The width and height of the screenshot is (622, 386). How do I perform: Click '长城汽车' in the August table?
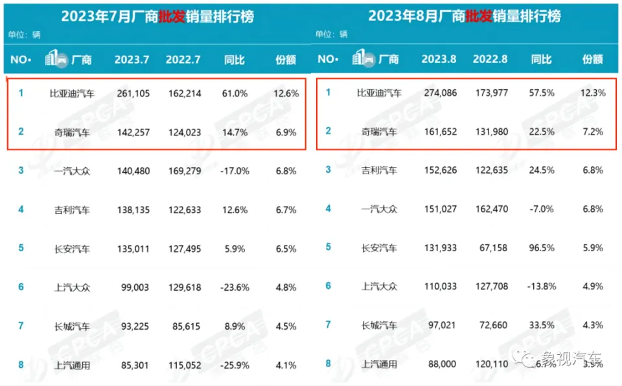pos(379,325)
